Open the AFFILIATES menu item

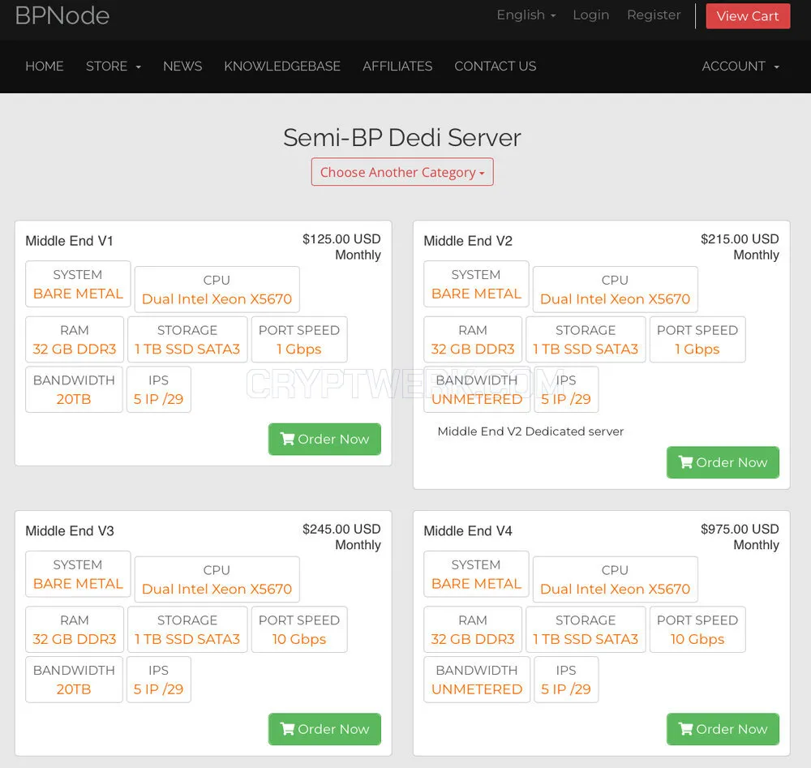[x=397, y=67]
